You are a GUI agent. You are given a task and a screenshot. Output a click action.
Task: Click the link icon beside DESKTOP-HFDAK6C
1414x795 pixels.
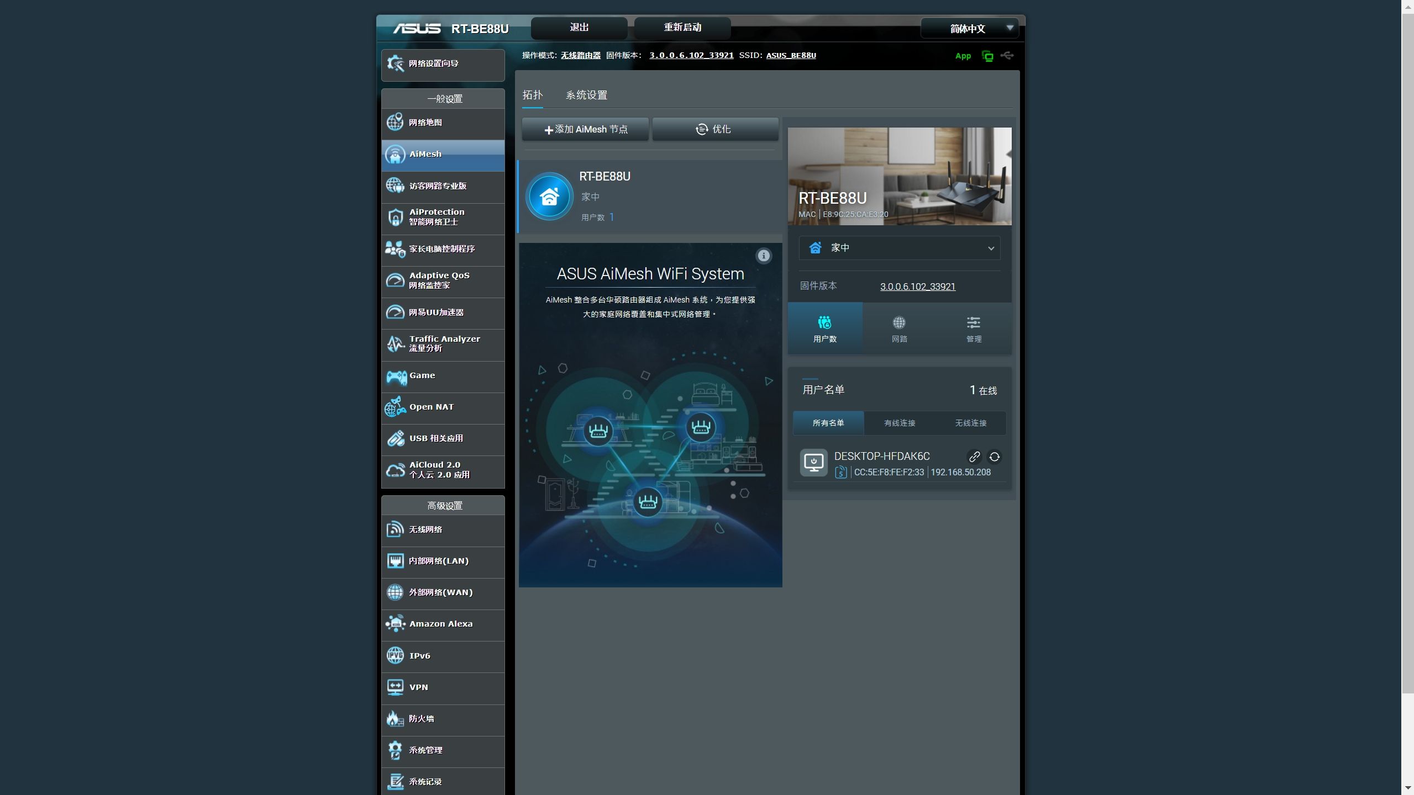click(x=974, y=457)
